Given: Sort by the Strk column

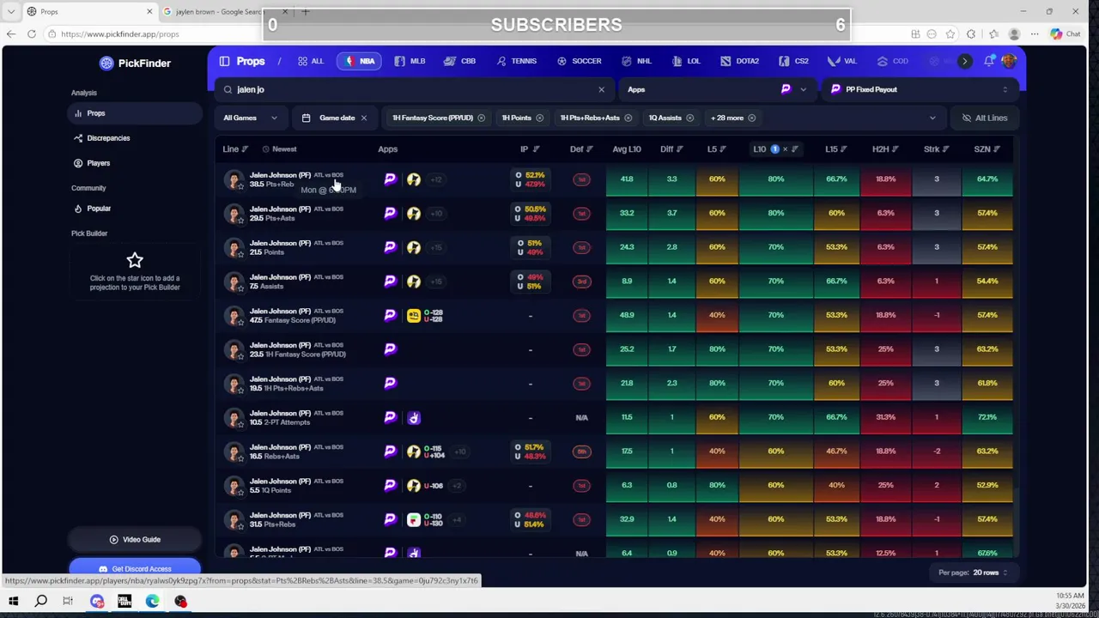Looking at the screenshot, I should tap(936, 149).
